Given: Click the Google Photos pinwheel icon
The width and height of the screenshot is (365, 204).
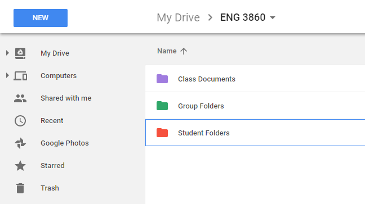Looking at the screenshot, I should click(x=20, y=143).
